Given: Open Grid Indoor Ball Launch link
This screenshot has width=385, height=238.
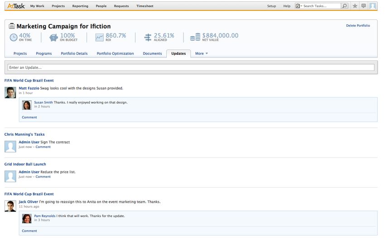Looking at the screenshot, I should coord(25,164).
